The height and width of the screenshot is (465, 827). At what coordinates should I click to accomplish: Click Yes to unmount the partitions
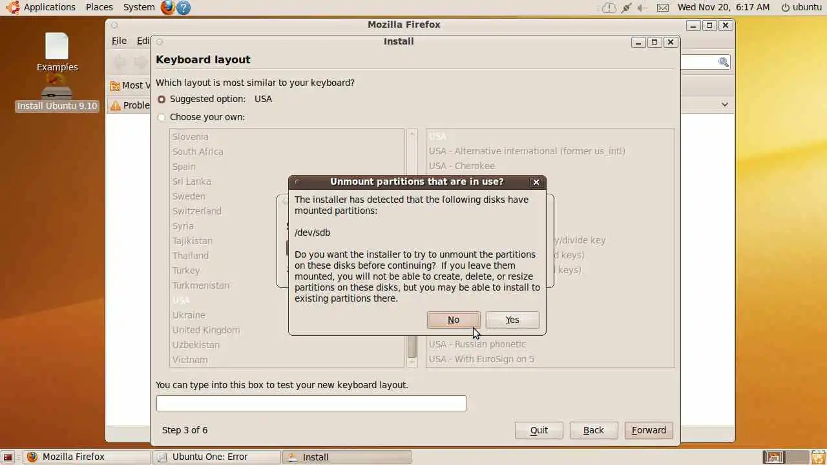(512, 320)
